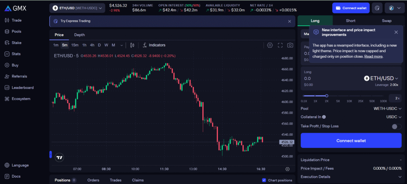Uncheck the Chart positions checkbox
This screenshot has width=407, height=184.
click(x=264, y=180)
